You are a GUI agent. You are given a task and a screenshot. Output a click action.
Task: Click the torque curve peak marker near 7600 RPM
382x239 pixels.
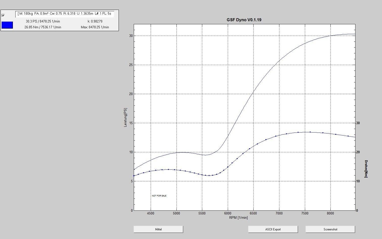tap(310, 132)
